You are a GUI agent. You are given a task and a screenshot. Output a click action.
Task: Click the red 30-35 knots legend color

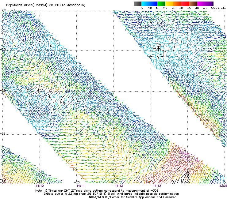185,4
